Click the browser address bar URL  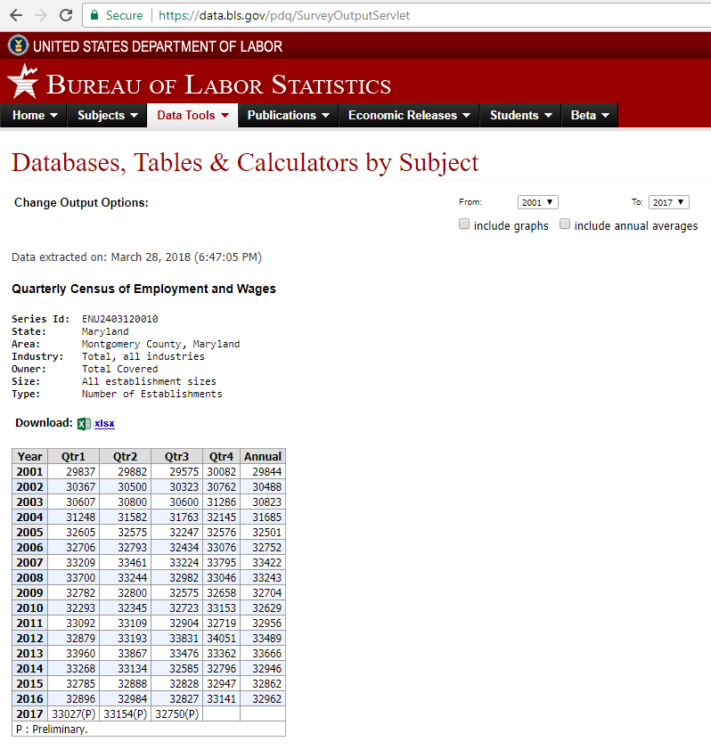click(284, 15)
